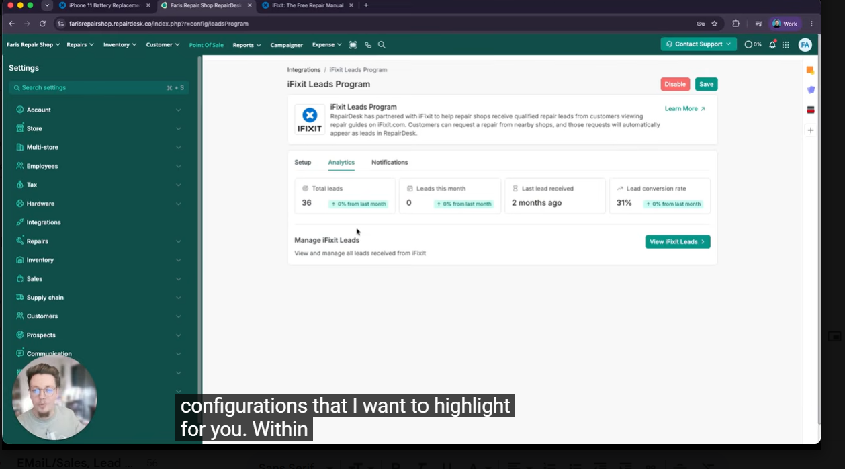
Task: Click the Disable button
Action: [x=675, y=84]
